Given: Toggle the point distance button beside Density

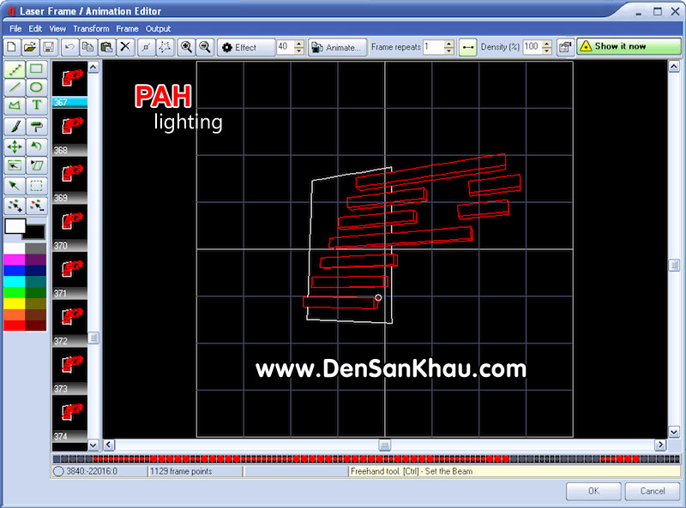Looking at the screenshot, I should tap(467, 47).
